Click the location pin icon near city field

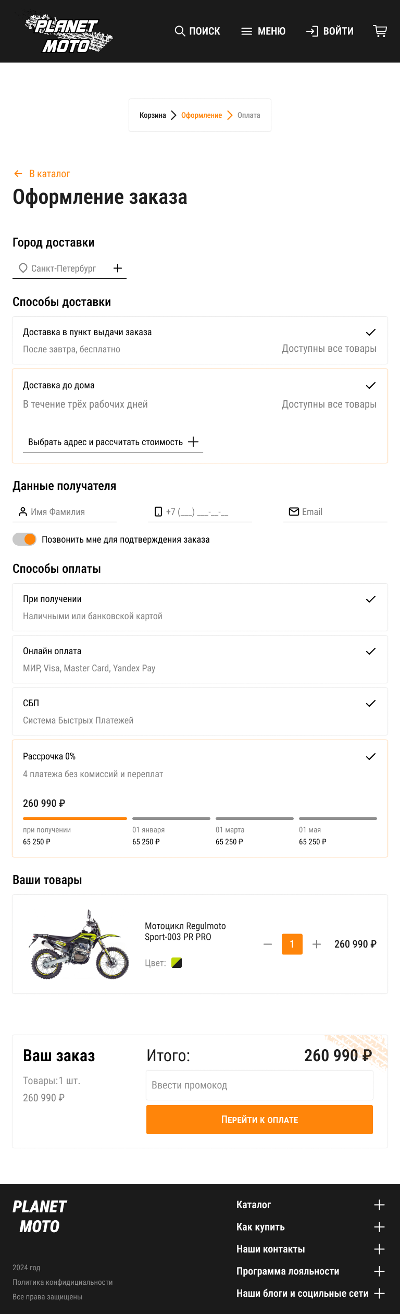point(22,268)
